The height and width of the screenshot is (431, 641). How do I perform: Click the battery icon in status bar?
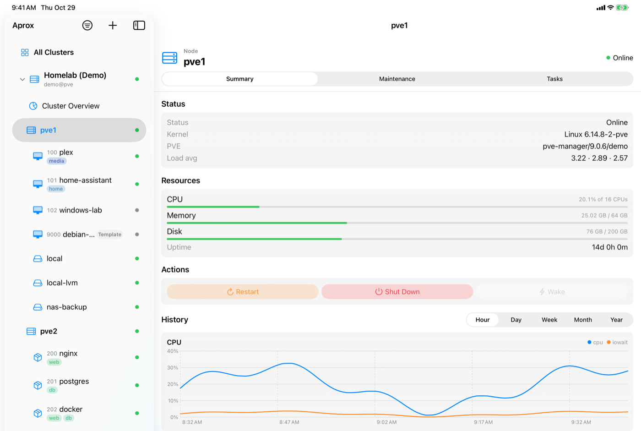pyautogui.click(x=622, y=8)
